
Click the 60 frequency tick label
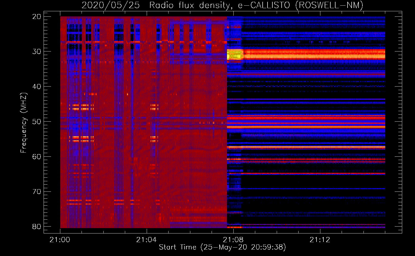point(37,157)
